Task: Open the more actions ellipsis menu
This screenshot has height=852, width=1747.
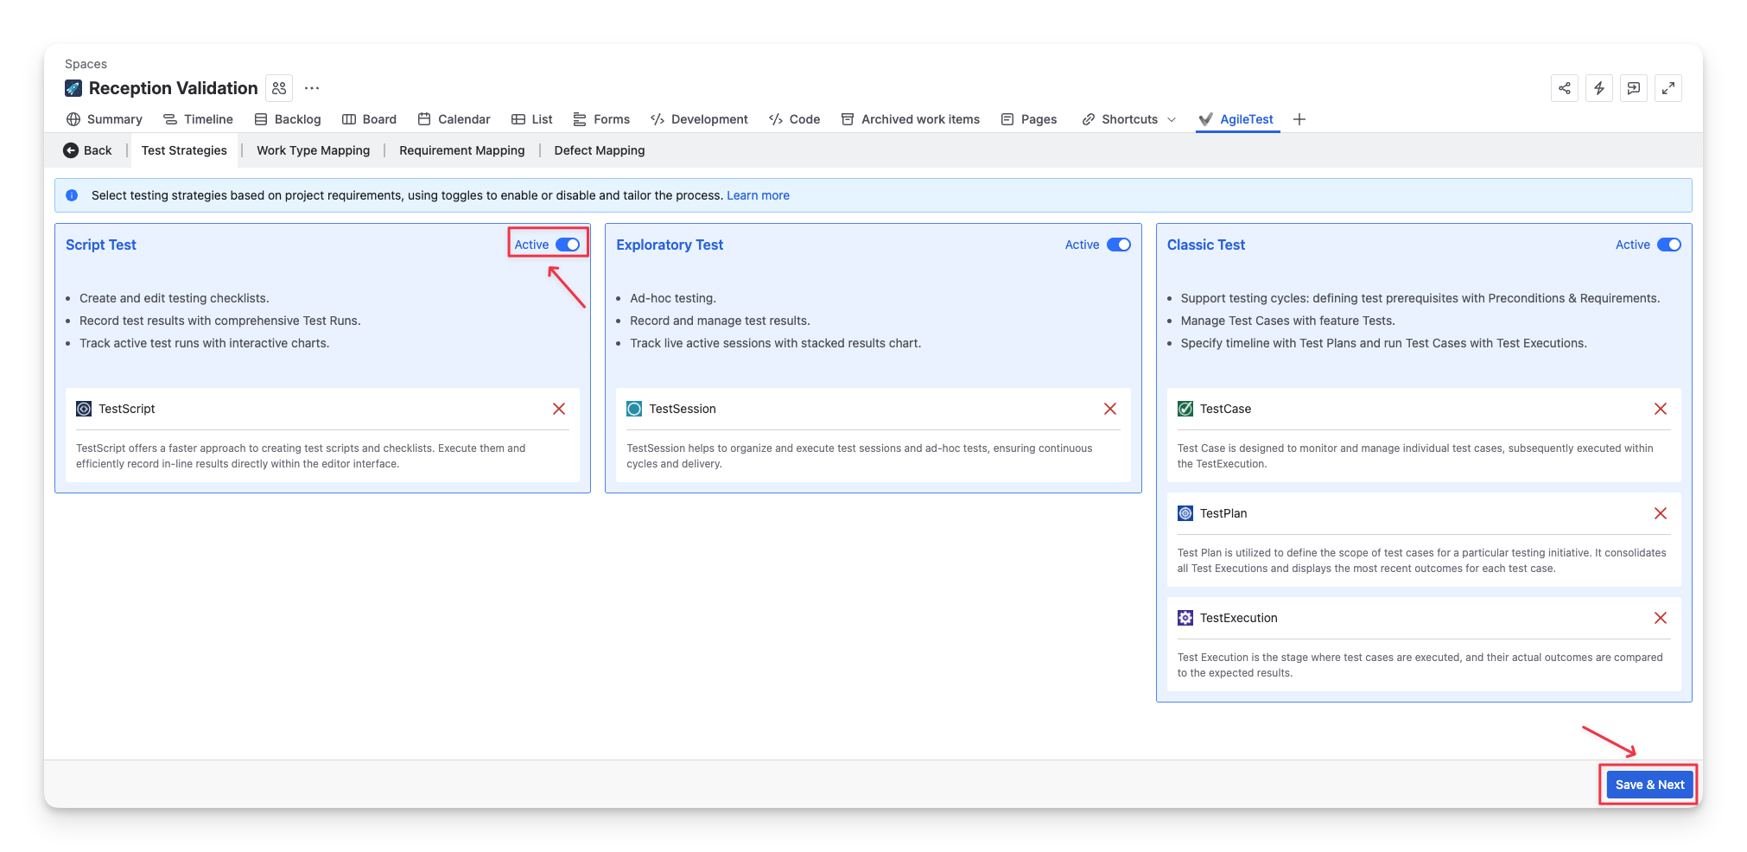Action: [312, 88]
